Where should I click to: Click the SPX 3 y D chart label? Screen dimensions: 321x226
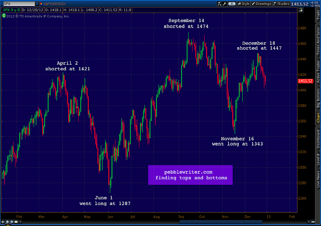click(12, 10)
